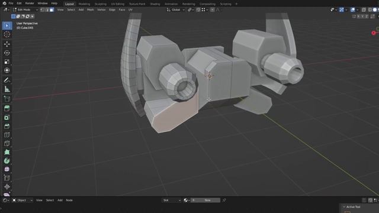Image resolution: width=379 pixels, height=213 pixels.
Task: Toggle viewport overlays
Action: [353, 9]
